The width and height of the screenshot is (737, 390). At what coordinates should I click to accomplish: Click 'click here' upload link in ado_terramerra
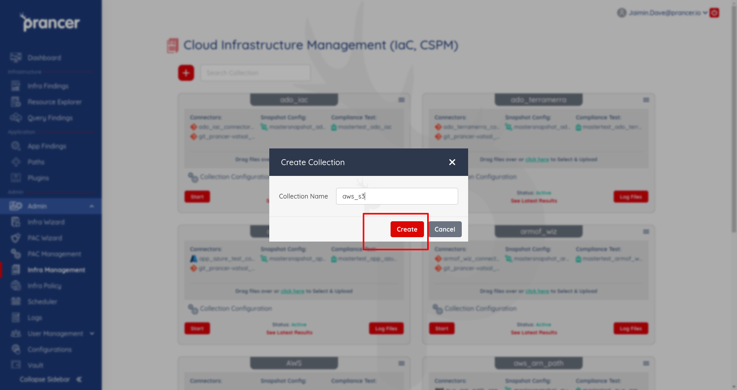[x=537, y=160]
